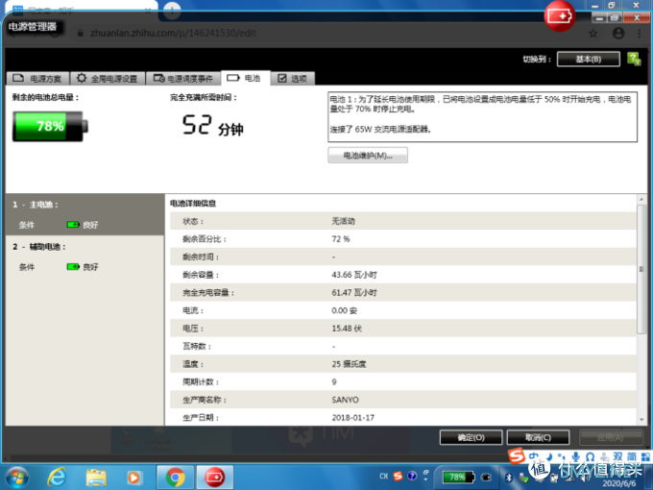Open the Chrome three-dot menu
653x490 pixels.
[x=640, y=34]
